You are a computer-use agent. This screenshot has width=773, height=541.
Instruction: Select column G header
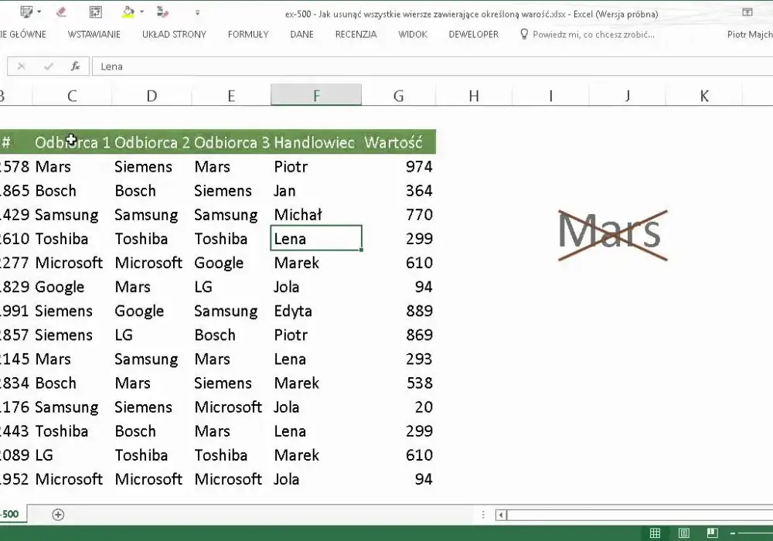click(398, 95)
